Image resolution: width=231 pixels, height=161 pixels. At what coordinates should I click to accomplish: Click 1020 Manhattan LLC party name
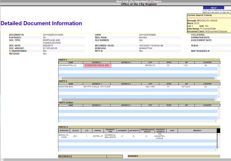[x=68, y=66]
